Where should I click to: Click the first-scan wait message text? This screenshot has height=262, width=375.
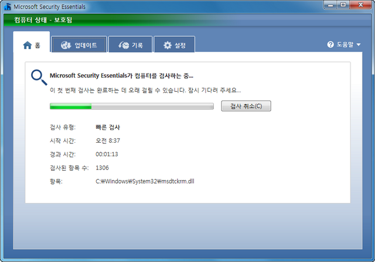point(145,90)
